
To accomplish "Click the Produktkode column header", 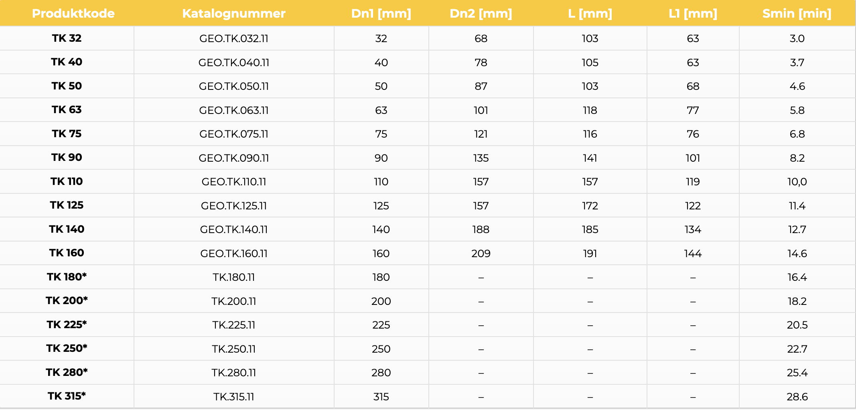I will pos(73,14).
